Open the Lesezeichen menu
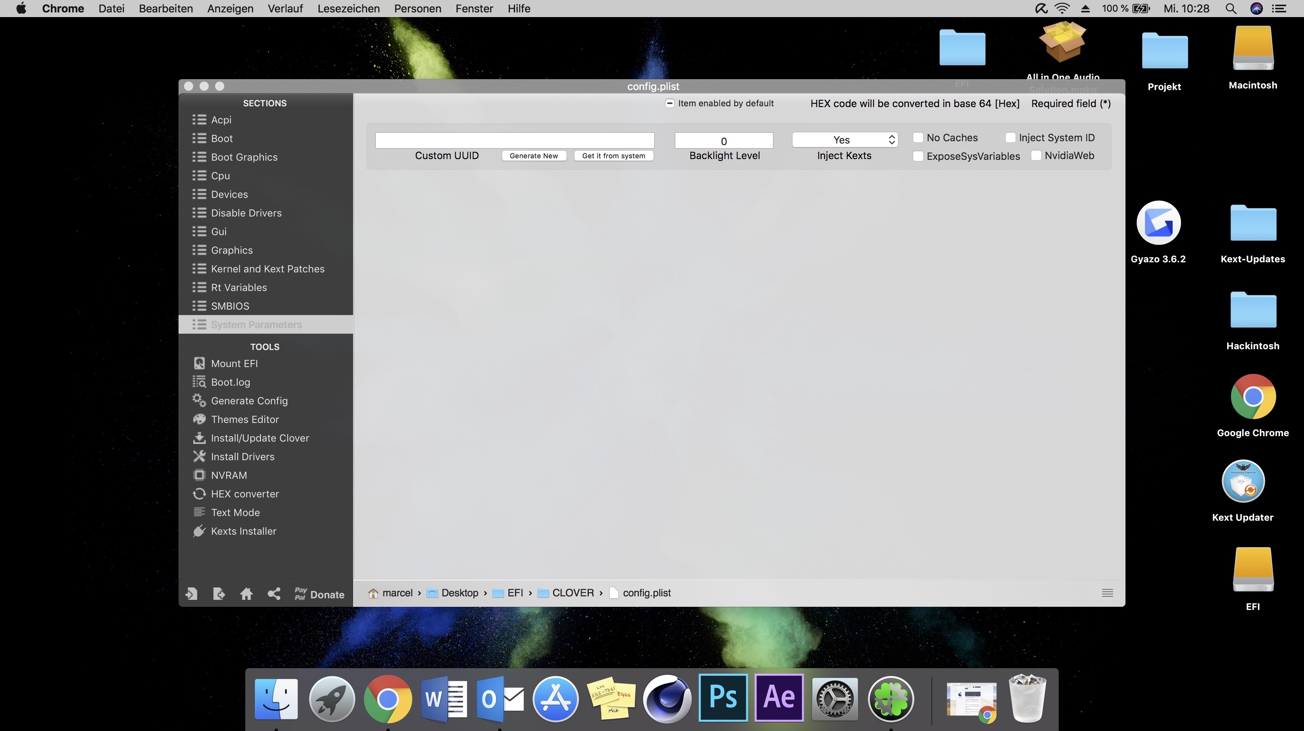Viewport: 1304px width, 731px height. coord(348,9)
